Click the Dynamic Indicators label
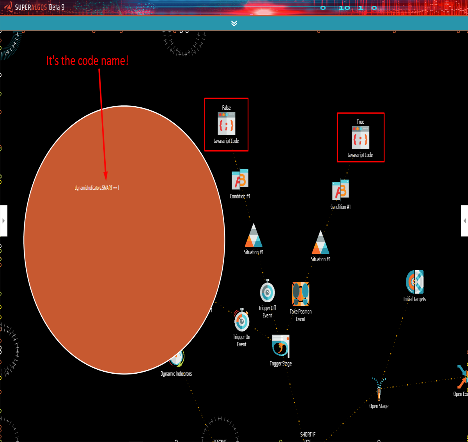The image size is (468, 442). (x=176, y=374)
